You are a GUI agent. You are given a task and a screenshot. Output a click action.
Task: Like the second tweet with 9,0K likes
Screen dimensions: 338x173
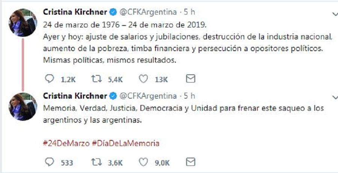[142, 162]
